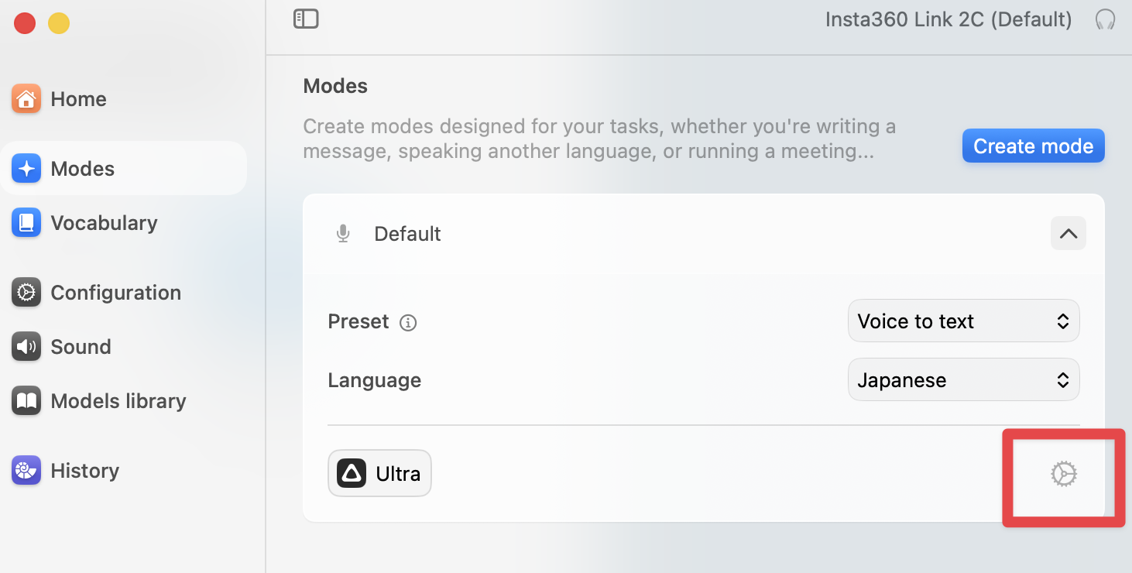
Task: Click the Sound speaker icon in the sidebar
Action: click(x=26, y=347)
